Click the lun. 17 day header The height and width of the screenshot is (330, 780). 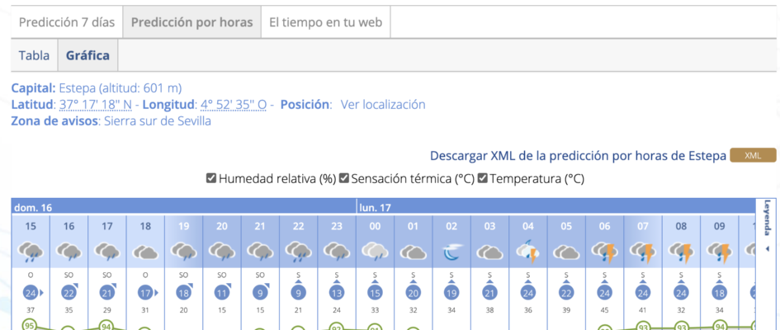(x=555, y=207)
